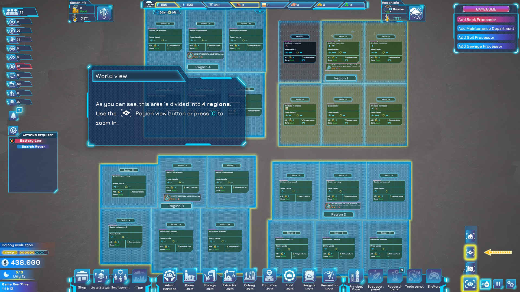The height and width of the screenshot is (292, 520).
Task: Click the Battery Low action alert
Action: [31, 141]
